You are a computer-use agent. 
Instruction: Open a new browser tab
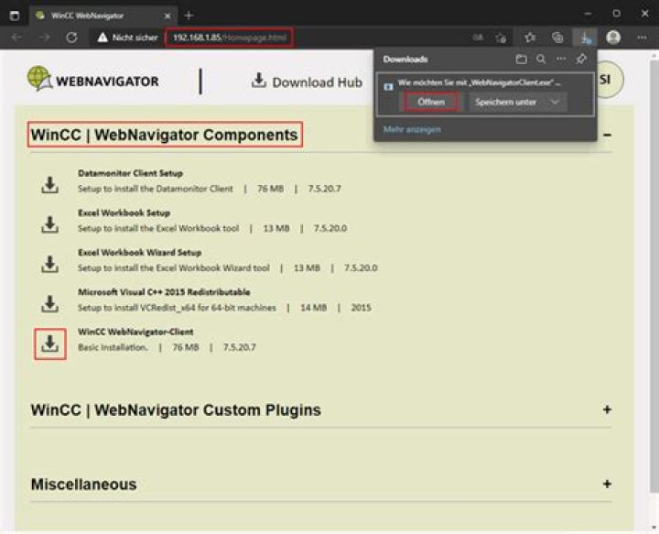(x=189, y=15)
